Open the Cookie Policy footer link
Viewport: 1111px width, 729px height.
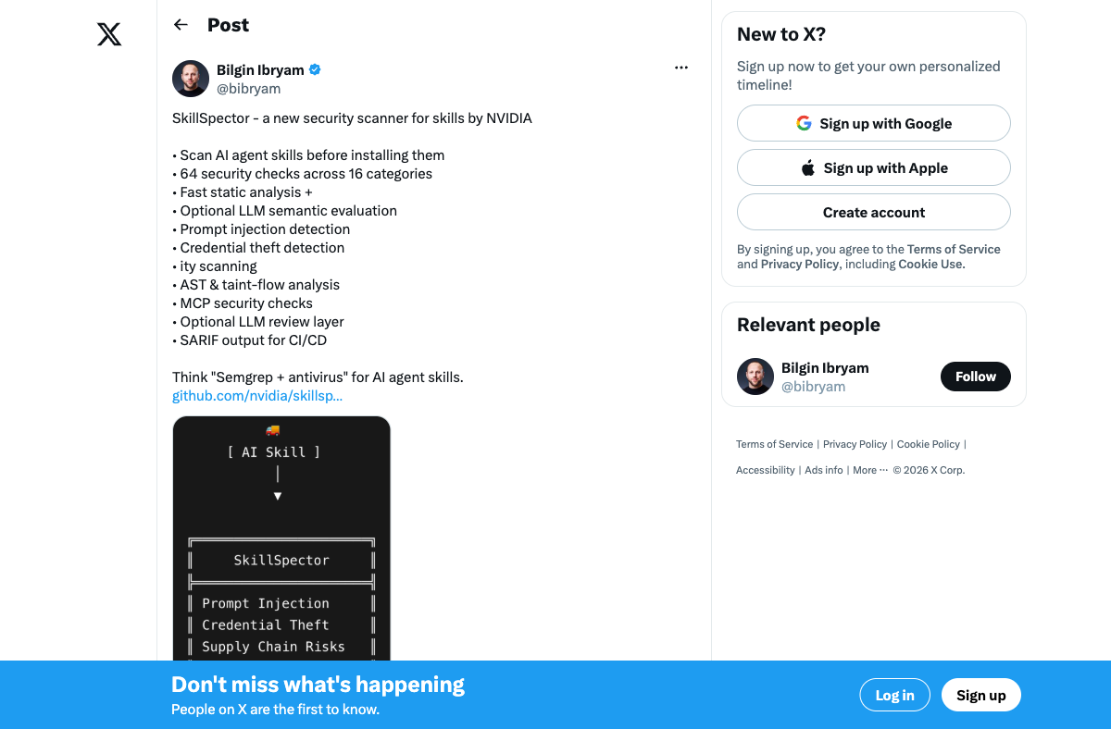929,444
